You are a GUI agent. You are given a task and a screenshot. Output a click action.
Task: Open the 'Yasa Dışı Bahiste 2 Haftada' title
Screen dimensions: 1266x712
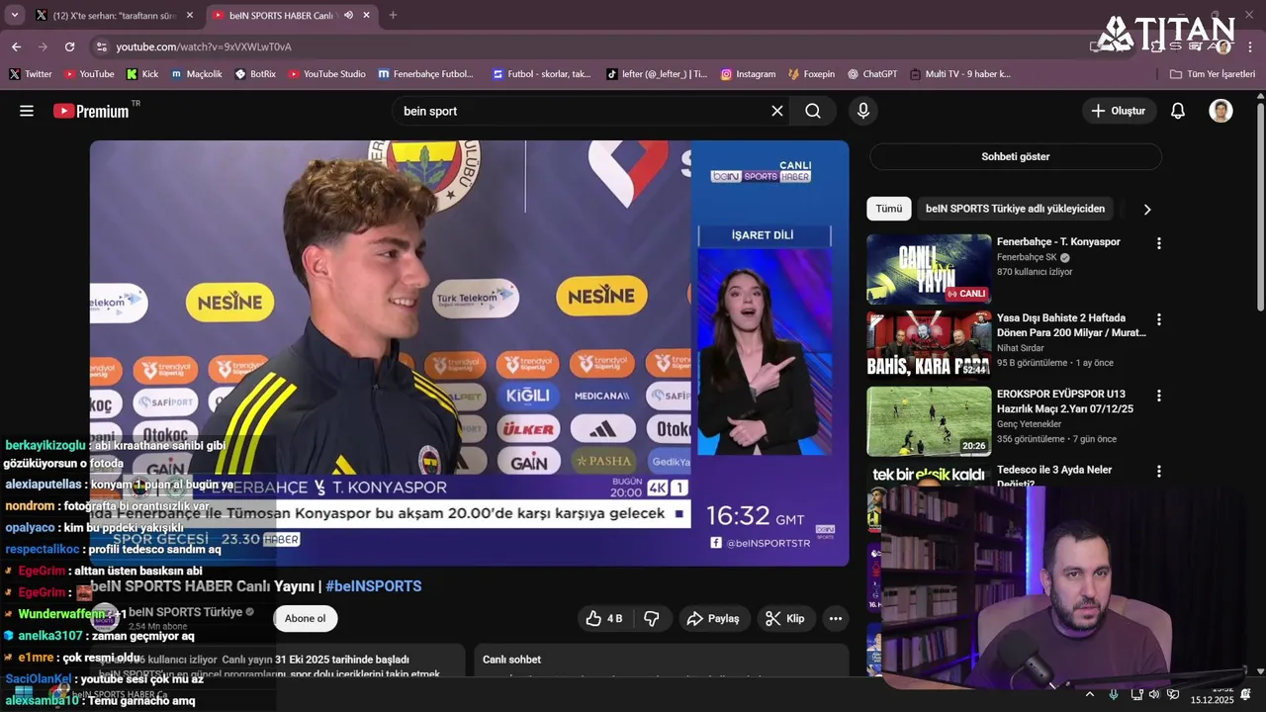[1071, 325]
